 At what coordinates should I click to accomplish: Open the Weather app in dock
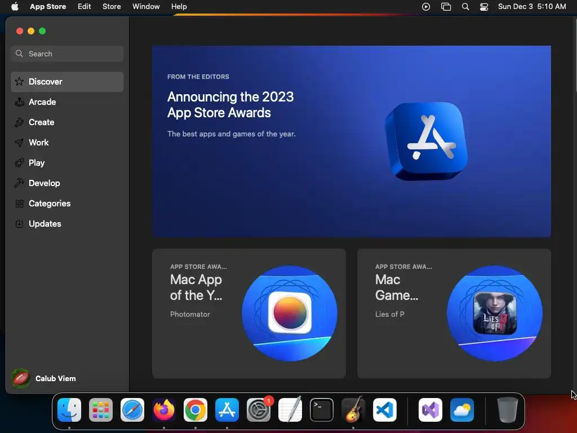tap(462, 409)
